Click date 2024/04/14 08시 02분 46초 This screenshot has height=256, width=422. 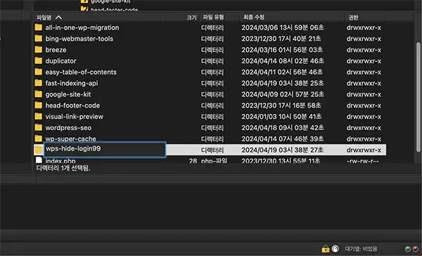coord(283,61)
